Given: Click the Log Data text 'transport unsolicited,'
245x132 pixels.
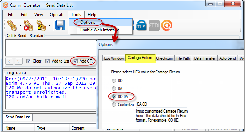Looking at the screenshot, I should [x=36, y=92].
